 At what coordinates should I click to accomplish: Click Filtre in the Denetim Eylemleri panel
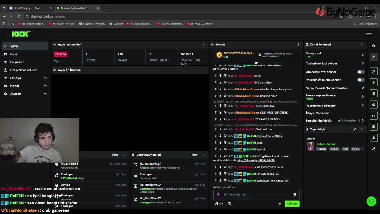pos(194,155)
